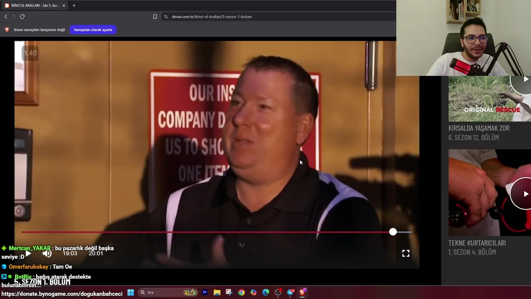Open Telegram from the taskbar

[290, 292]
